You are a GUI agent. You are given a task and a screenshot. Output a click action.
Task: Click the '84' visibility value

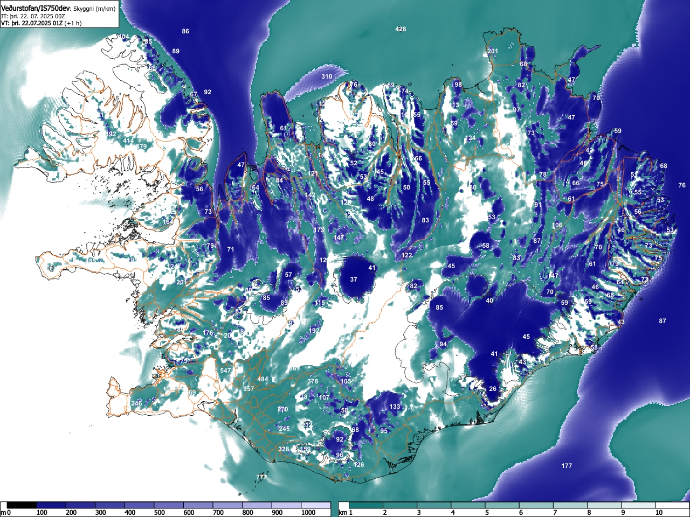coord(279,180)
